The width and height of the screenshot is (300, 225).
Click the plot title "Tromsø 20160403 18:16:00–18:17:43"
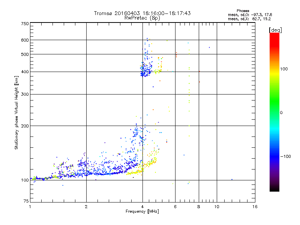coord(142,13)
